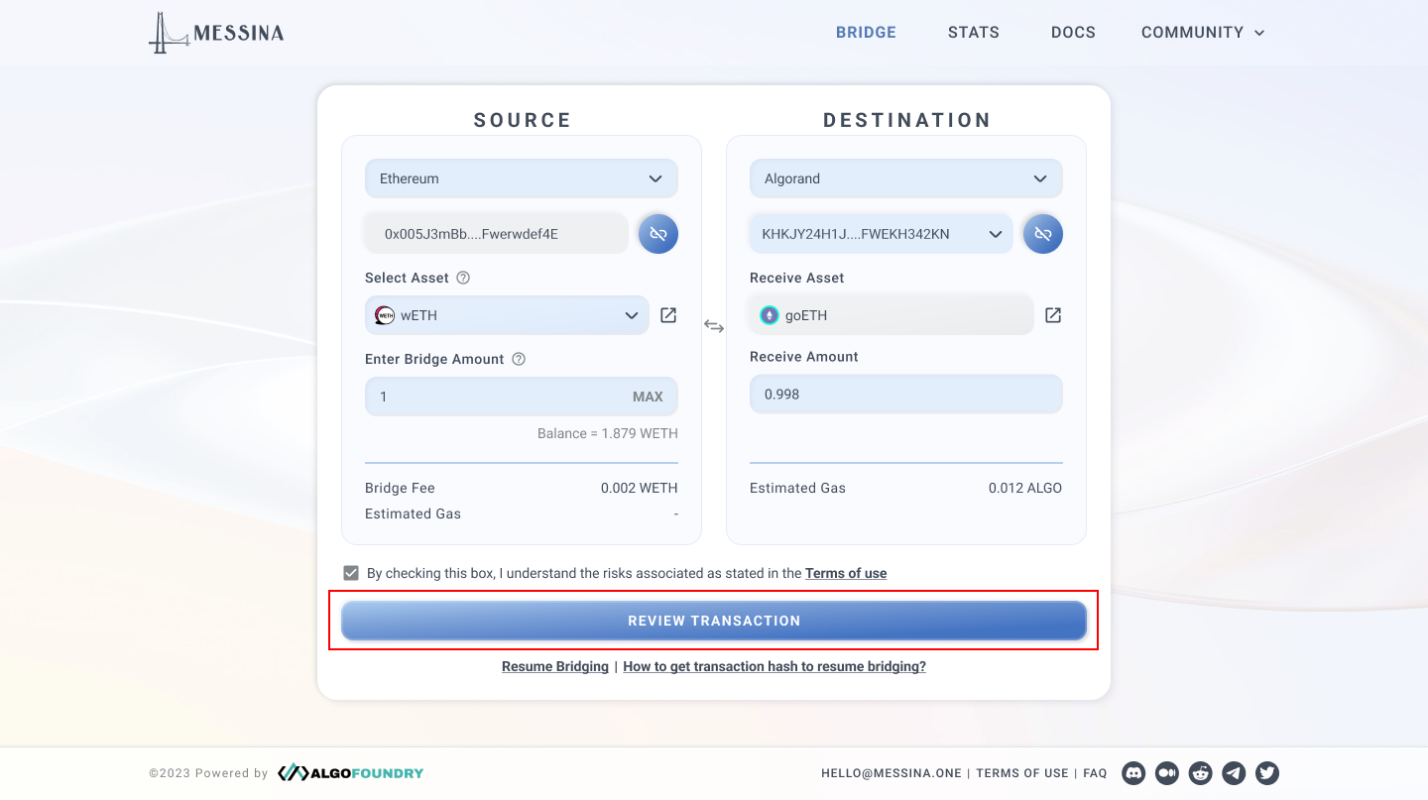Show help for Select Asset
Screen dimensions: 1428x800
click(x=463, y=278)
